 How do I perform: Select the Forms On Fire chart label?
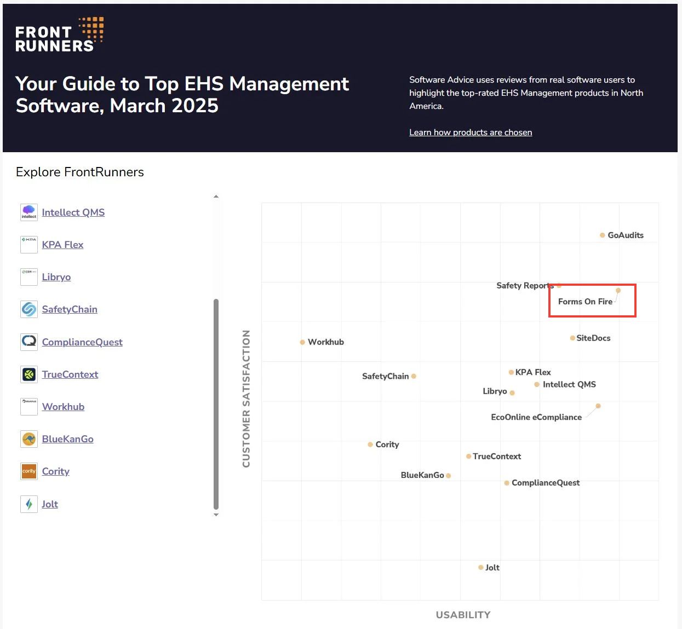[585, 302]
